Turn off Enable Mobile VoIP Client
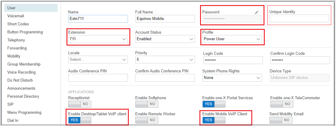 pos(214,120)
